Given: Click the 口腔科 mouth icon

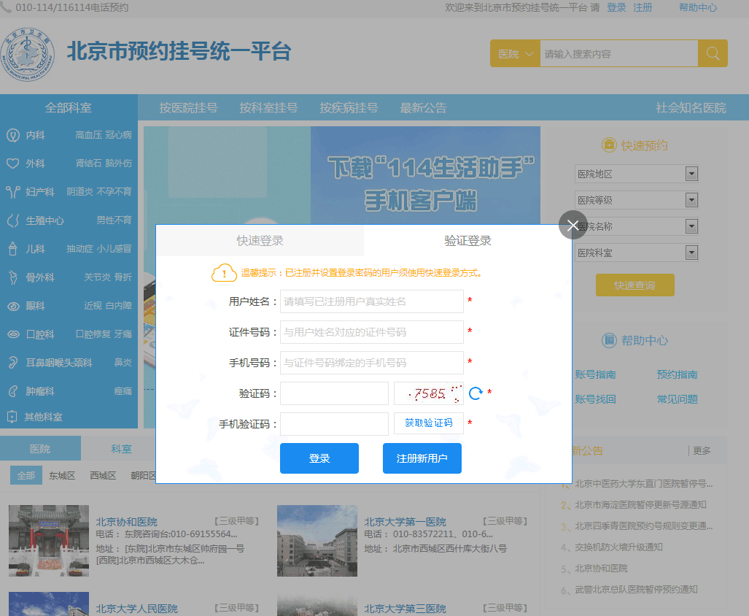Looking at the screenshot, I should [13, 334].
